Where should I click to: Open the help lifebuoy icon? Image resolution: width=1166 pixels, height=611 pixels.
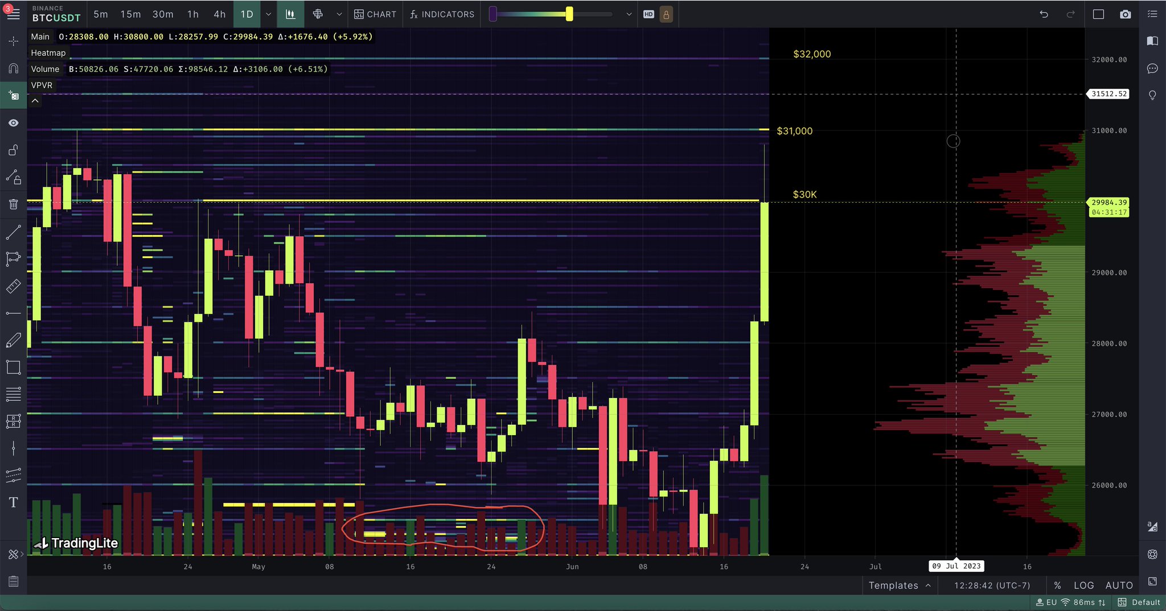[1152, 554]
